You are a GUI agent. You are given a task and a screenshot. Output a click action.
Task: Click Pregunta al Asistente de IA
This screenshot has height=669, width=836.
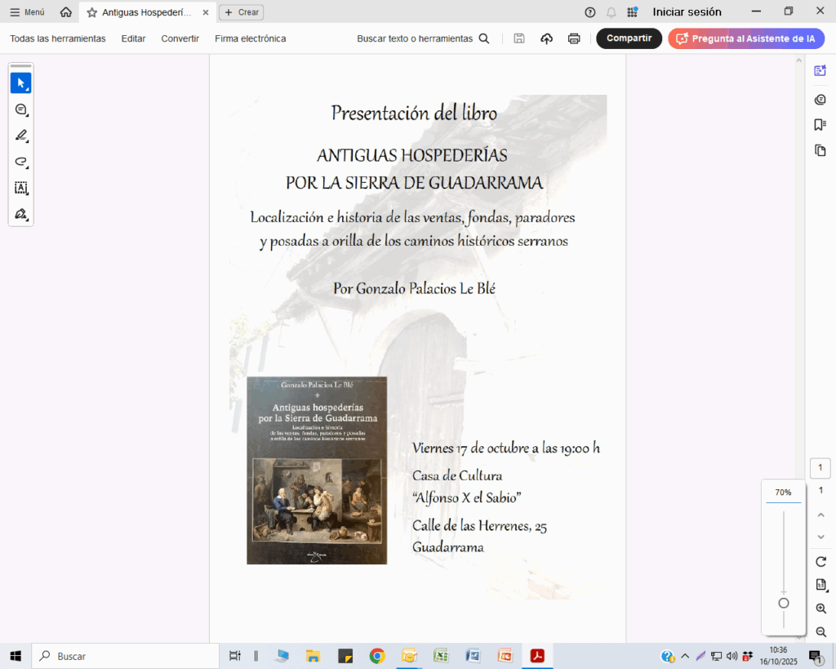[x=745, y=38]
